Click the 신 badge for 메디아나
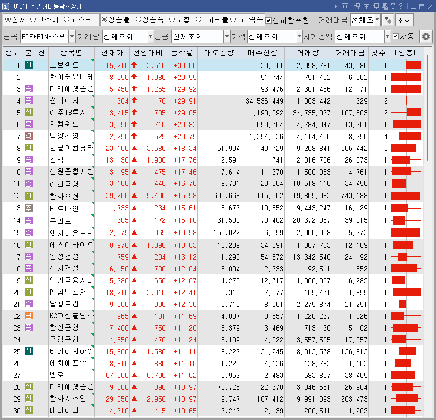Screen dimensions: 436x420 [x=28, y=410]
